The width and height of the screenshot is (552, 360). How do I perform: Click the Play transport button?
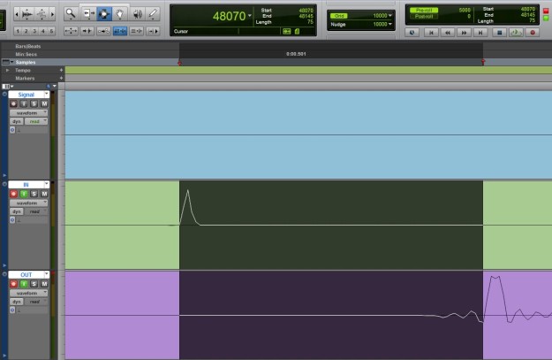click(516, 33)
